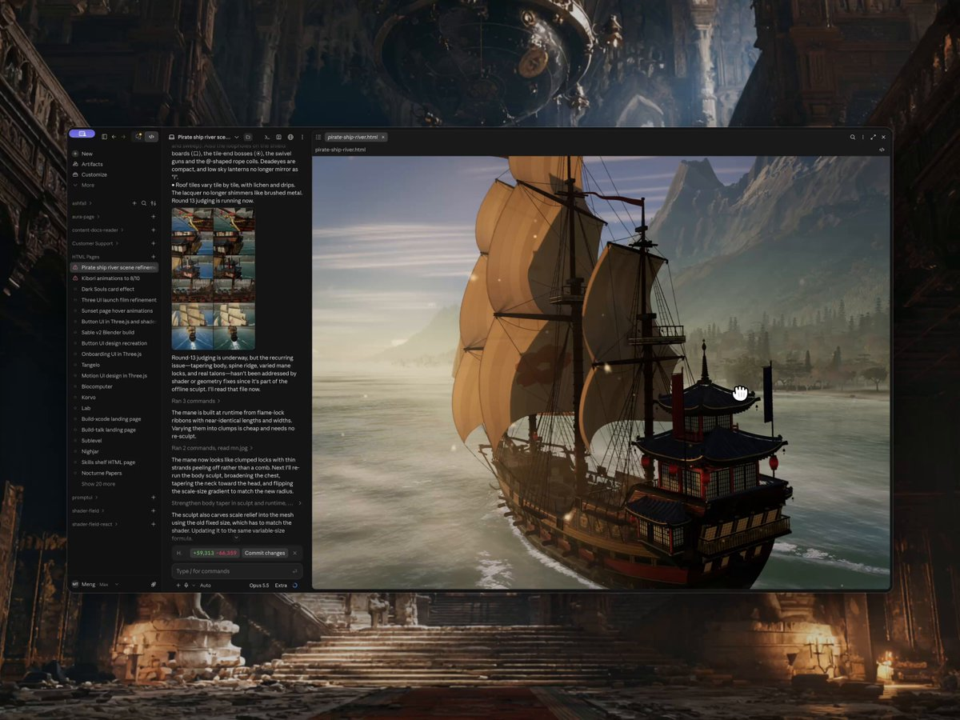This screenshot has height=720, width=960.
Task: Go forward with the right arrow
Action: (123, 137)
